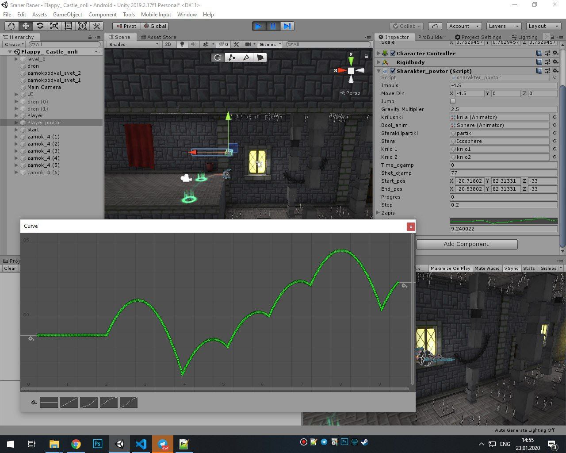566x453 pixels.
Task: Open Hierarchy Create dropdown
Action: pos(14,44)
